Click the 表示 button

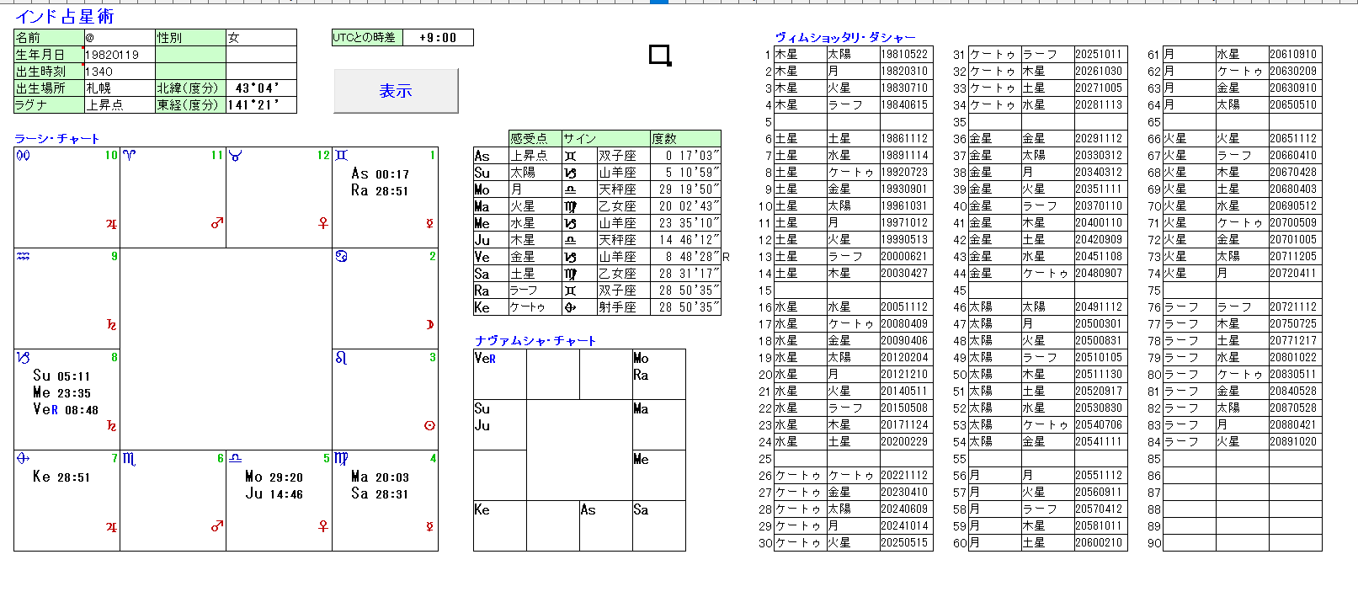tap(396, 91)
